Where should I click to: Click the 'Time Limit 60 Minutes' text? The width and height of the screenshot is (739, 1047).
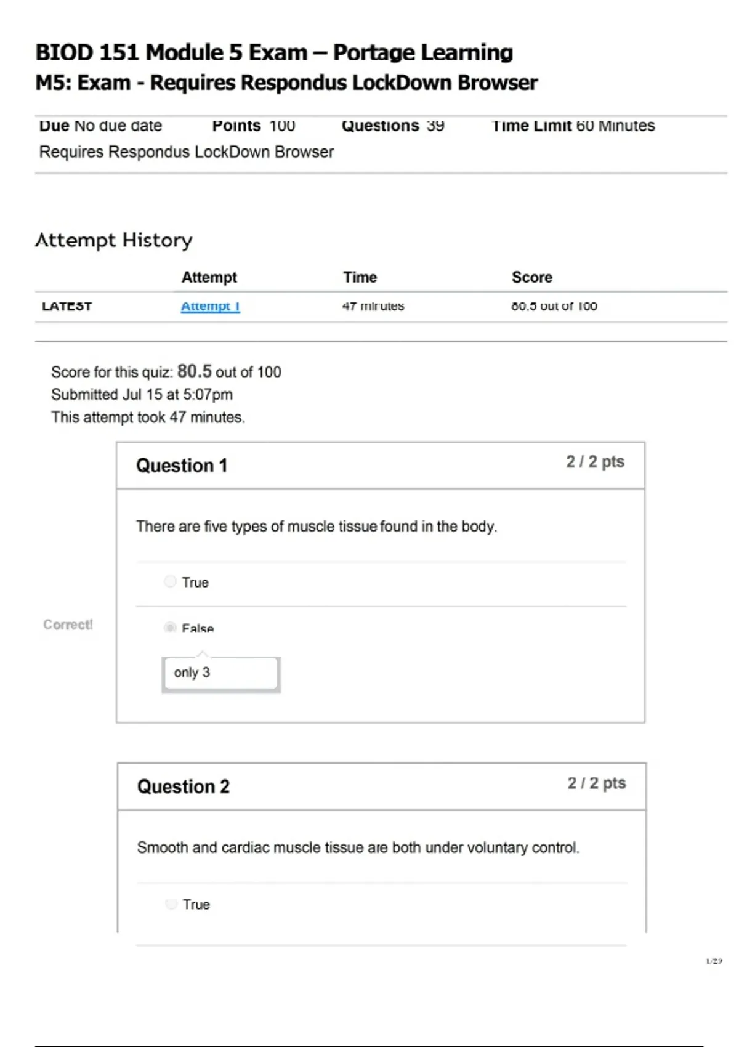tap(573, 126)
